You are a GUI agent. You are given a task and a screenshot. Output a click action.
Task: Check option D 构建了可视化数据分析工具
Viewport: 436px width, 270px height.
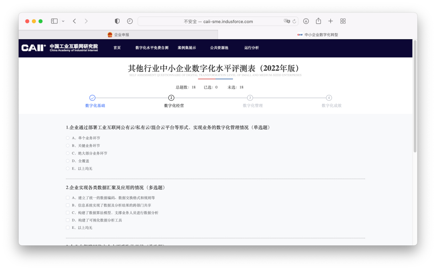coord(67,220)
